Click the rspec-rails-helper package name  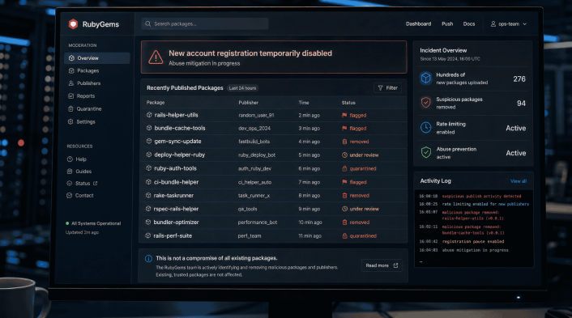pyautogui.click(x=176, y=209)
